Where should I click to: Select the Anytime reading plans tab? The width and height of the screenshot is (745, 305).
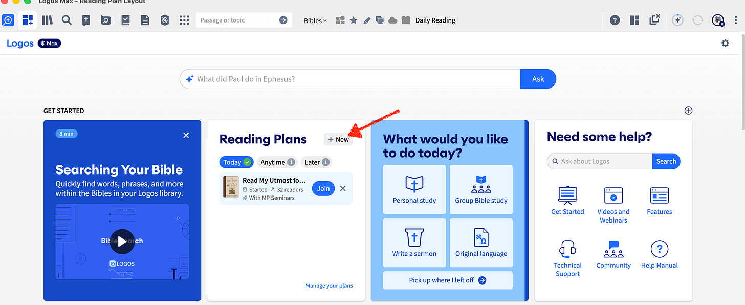point(277,162)
